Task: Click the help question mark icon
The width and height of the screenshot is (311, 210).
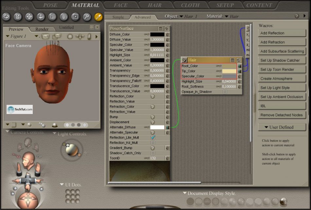Action: click(297, 16)
